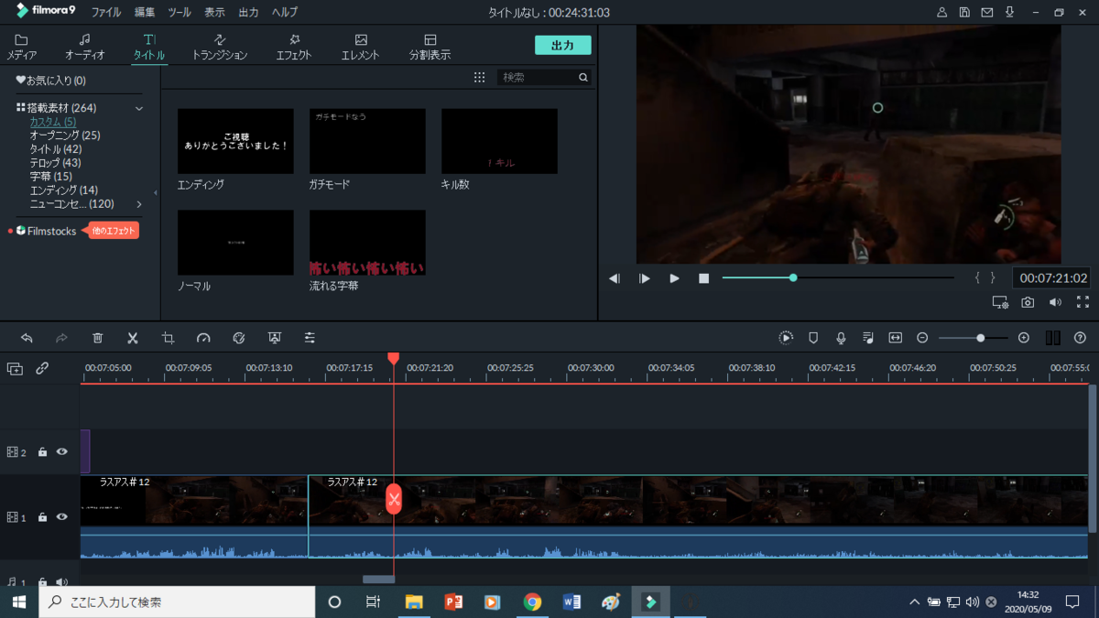1099x618 pixels.
Task: Collapse the sidebar panel arrow
Action: pos(155,192)
